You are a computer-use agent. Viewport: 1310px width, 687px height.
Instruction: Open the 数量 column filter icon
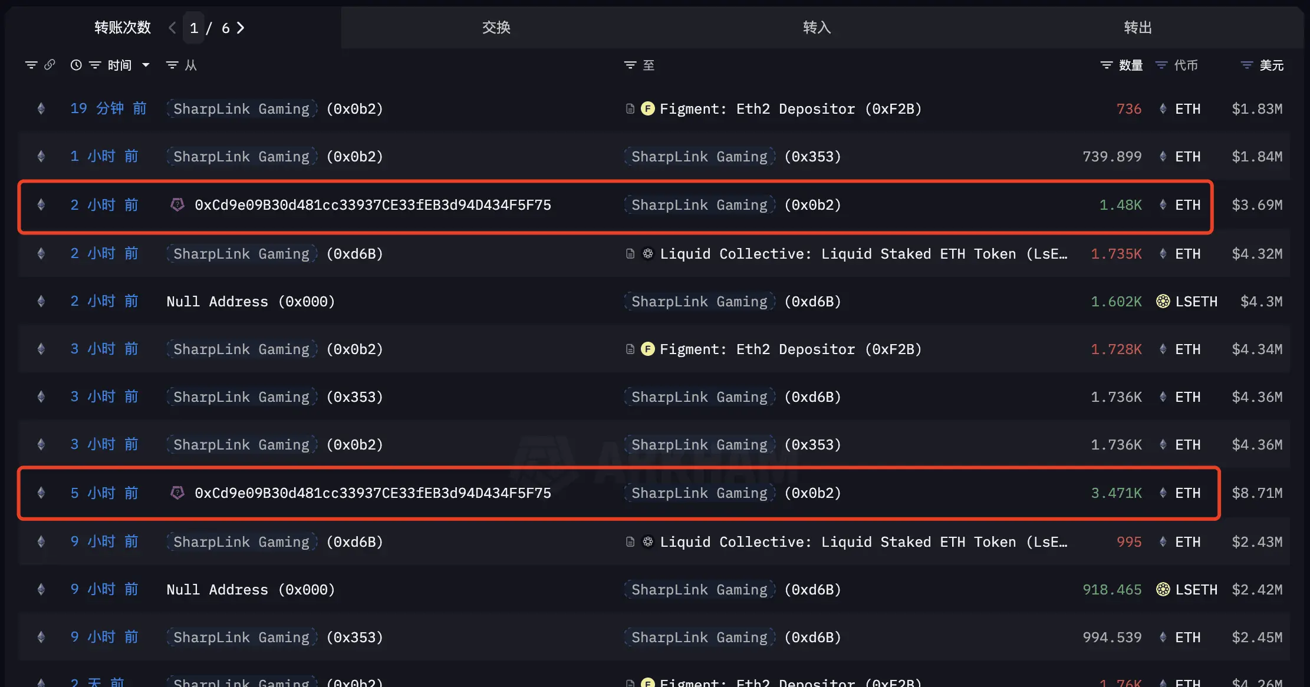[x=1107, y=65]
